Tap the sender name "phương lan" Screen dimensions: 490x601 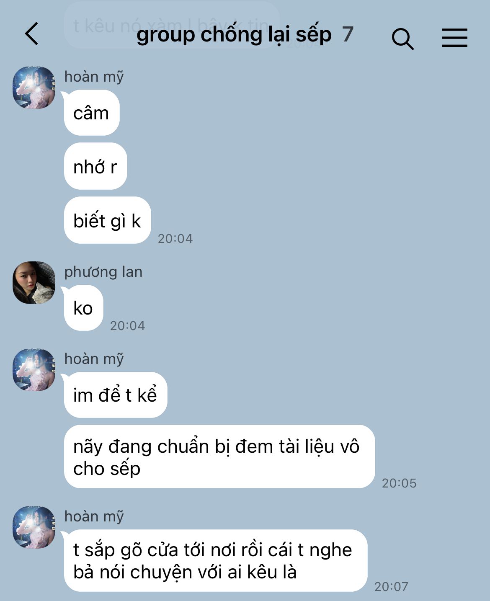click(103, 272)
